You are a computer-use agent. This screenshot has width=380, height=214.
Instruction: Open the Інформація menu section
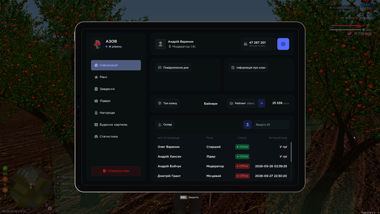116,65
